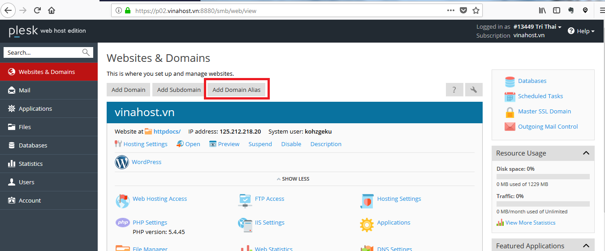Click the browser forward arrow
Viewport: 605px width, 251px height.
(x=23, y=10)
